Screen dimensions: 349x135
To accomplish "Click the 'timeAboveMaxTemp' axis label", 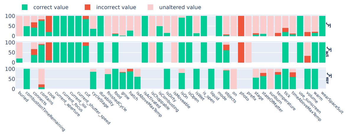I will click(x=306, y=106).
